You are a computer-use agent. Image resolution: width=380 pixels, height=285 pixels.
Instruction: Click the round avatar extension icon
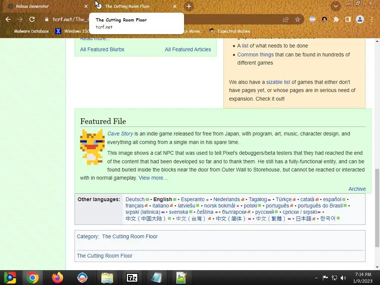pos(324,19)
